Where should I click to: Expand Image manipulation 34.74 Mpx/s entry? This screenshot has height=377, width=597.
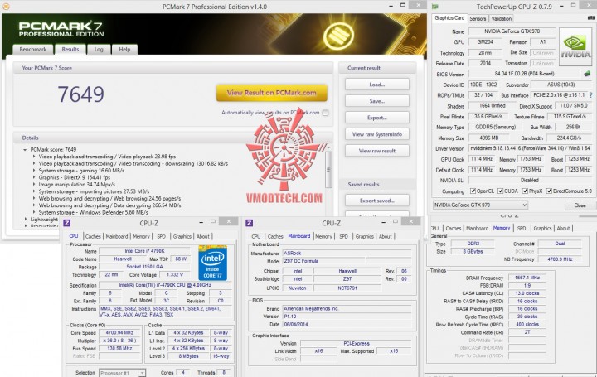34,185
